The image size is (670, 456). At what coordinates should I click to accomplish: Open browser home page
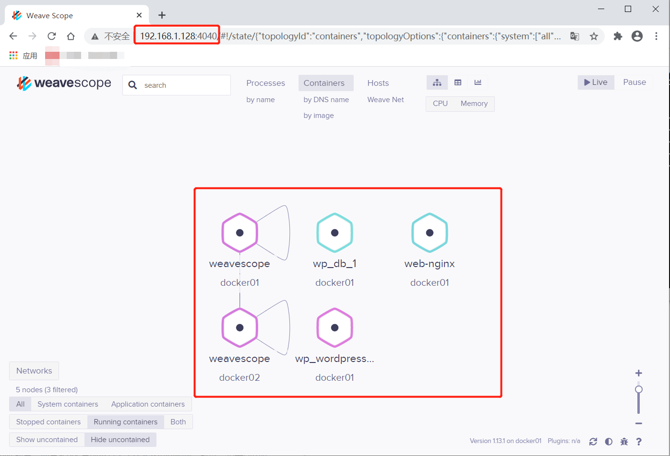tap(71, 36)
